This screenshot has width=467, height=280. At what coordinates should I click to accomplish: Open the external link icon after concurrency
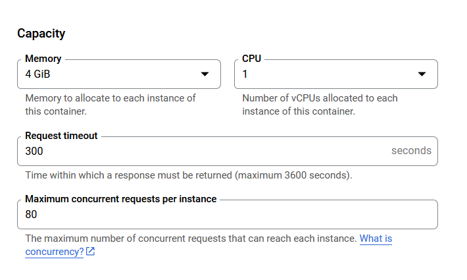pyautogui.click(x=90, y=252)
